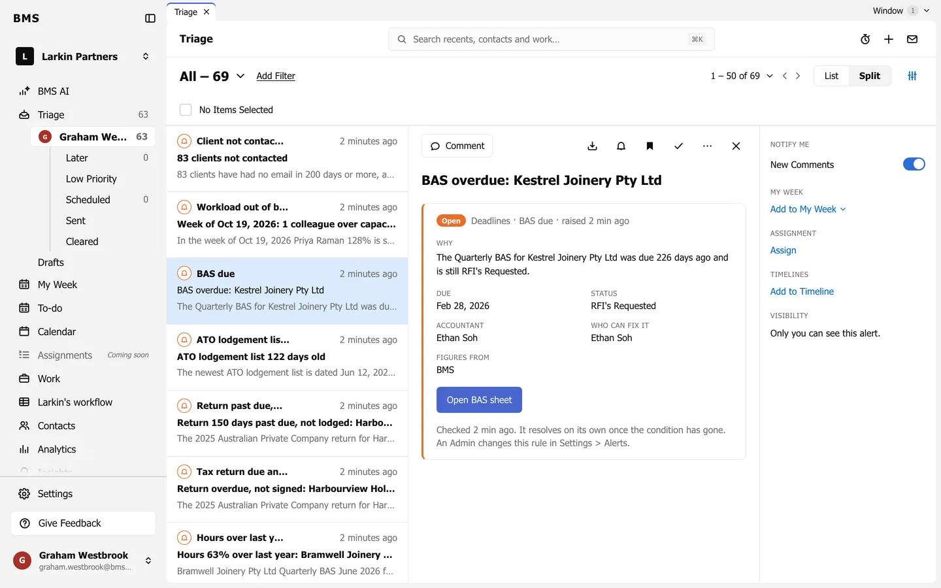Screen dimensions: 941x588
Task: Expand Add to My Week dropdown
Action: 808,209
